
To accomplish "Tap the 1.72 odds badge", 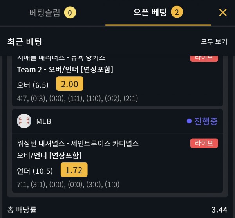I will pyautogui.click(x=74, y=170).
